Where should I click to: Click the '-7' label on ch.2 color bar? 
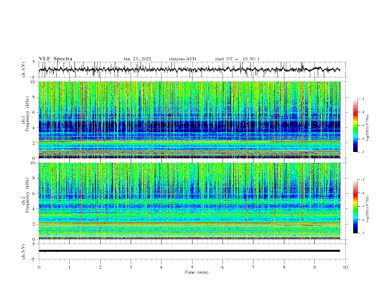362,233
